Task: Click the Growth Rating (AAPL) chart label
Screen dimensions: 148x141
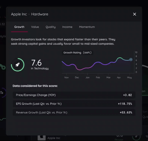Action: (78, 53)
